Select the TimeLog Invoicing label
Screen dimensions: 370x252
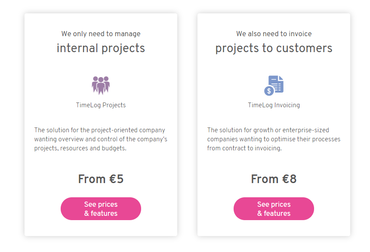[x=274, y=105]
